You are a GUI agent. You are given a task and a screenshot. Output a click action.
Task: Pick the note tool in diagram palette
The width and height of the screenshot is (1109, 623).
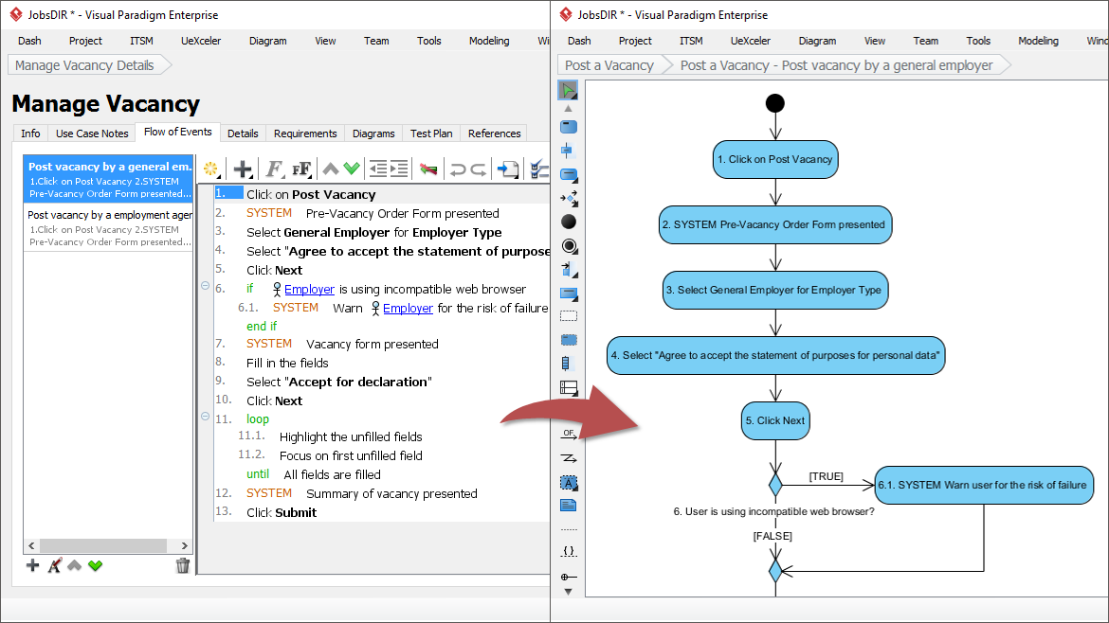click(569, 505)
